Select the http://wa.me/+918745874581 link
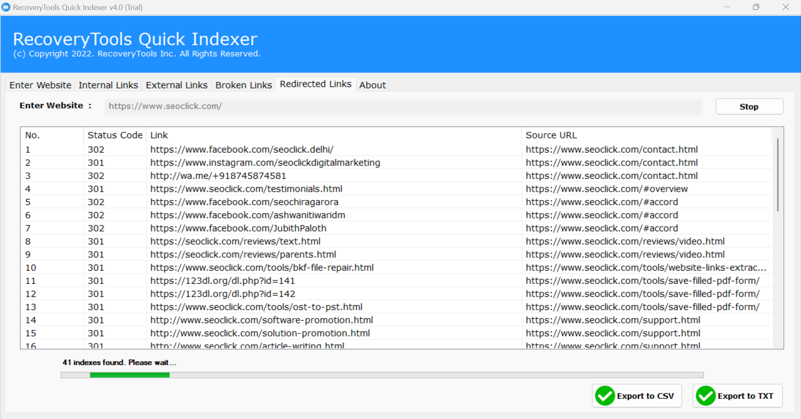This screenshot has width=801, height=419. coord(218,176)
